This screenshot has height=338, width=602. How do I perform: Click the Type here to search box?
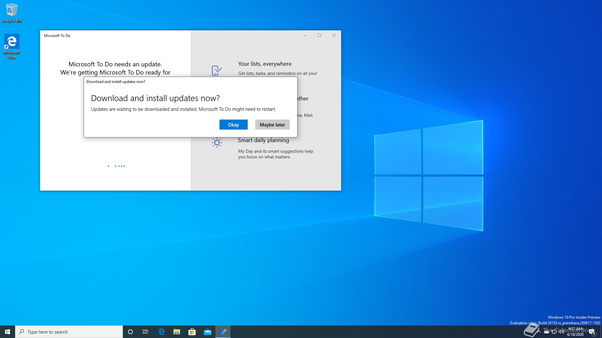[x=69, y=332]
